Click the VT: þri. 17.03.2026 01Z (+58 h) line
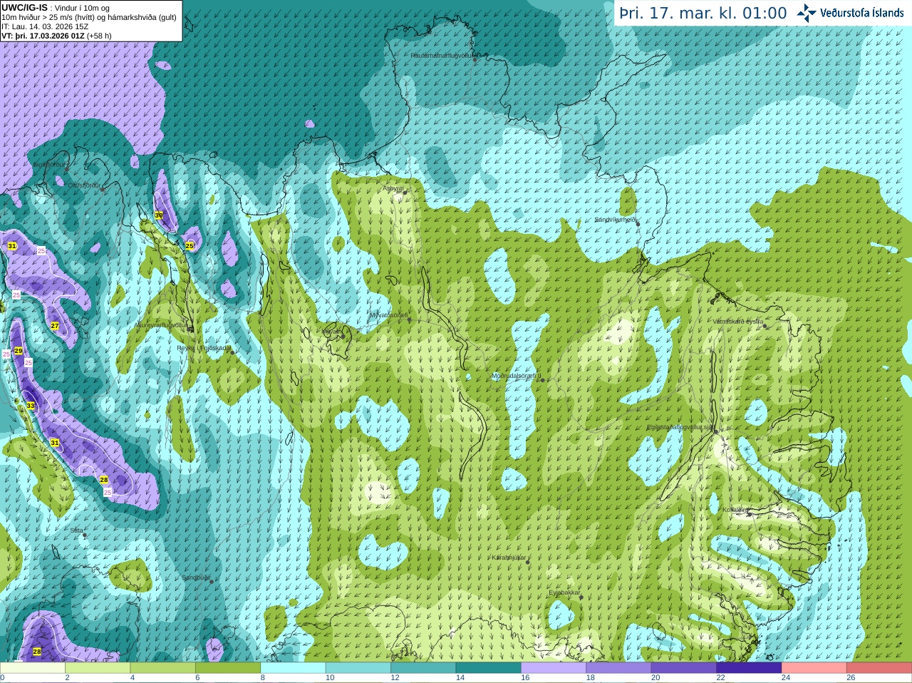 pos(56,36)
